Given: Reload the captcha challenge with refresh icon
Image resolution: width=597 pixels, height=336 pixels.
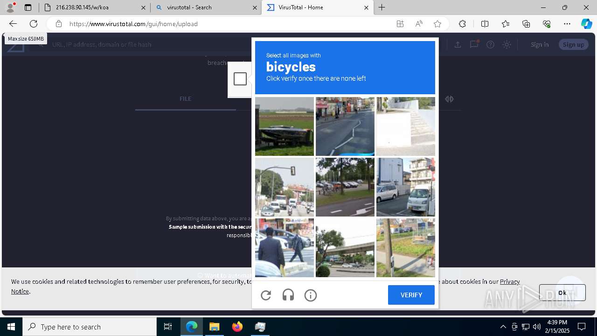Looking at the screenshot, I should tap(266, 295).
